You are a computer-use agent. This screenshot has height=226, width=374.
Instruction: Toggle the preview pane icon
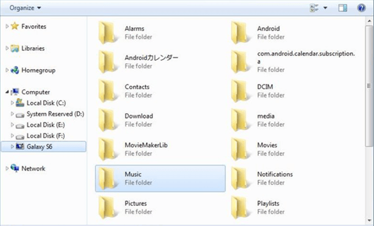[343, 8]
